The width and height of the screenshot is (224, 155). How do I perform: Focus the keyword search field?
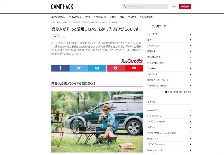(x=145, y=7)
